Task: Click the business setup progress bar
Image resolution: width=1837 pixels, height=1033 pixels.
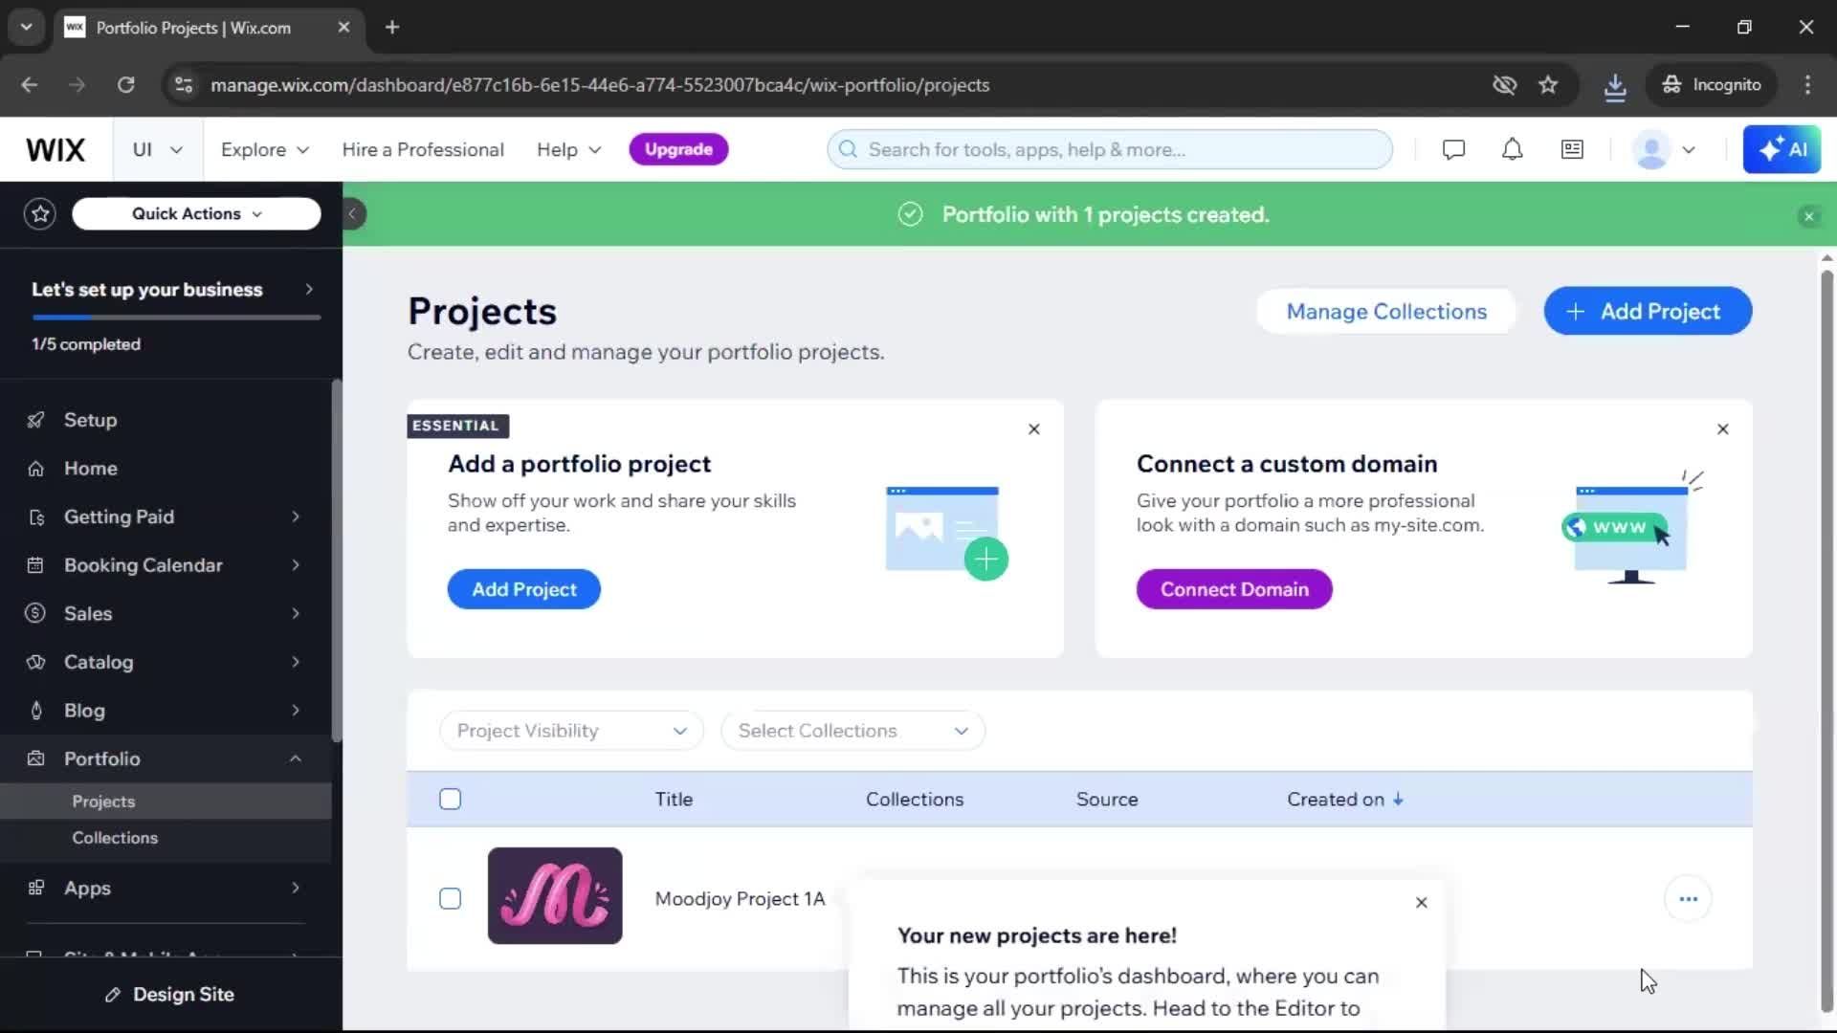Action: [x=175, y=318]
